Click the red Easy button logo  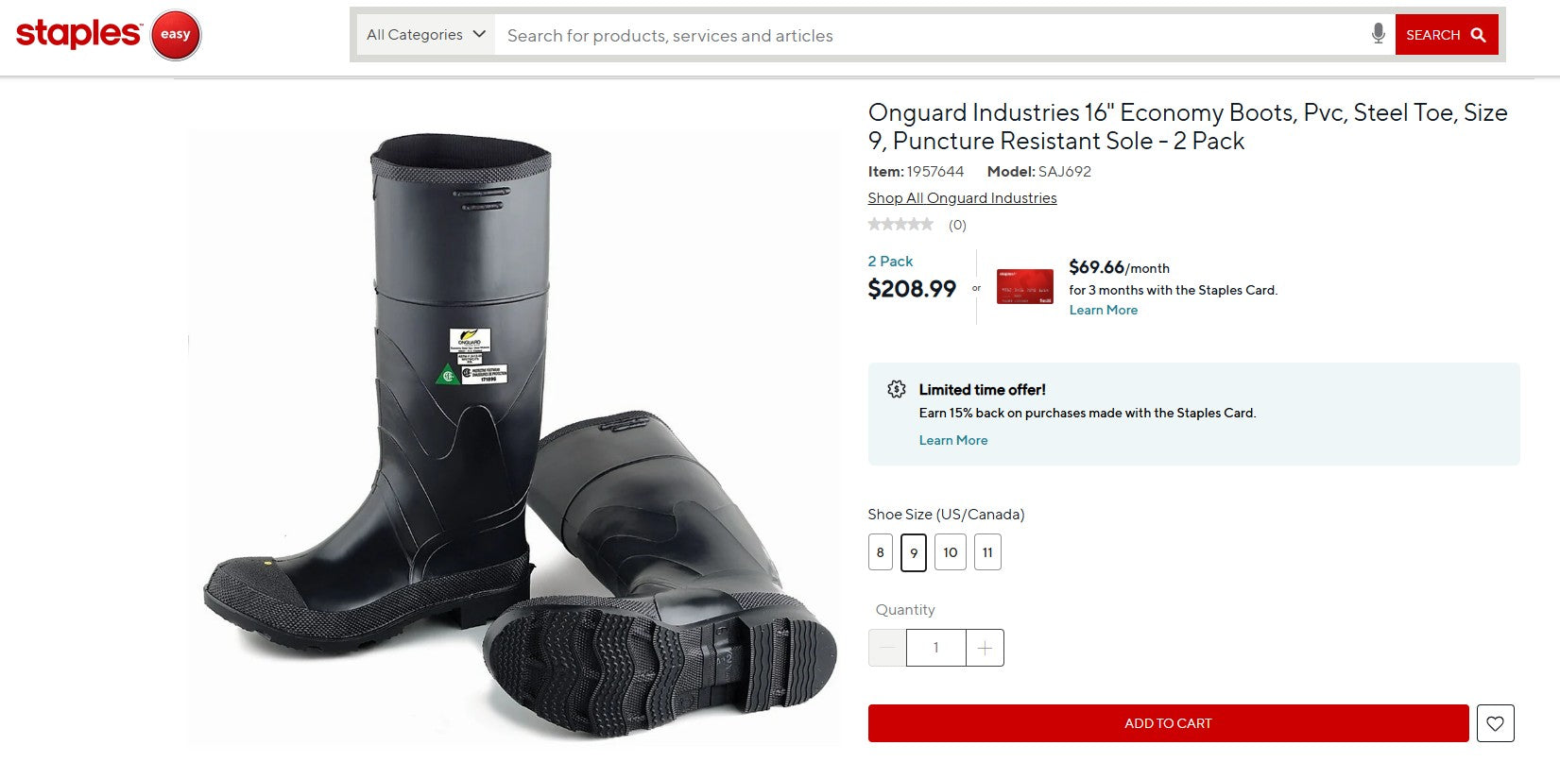(x=176, y=34)
